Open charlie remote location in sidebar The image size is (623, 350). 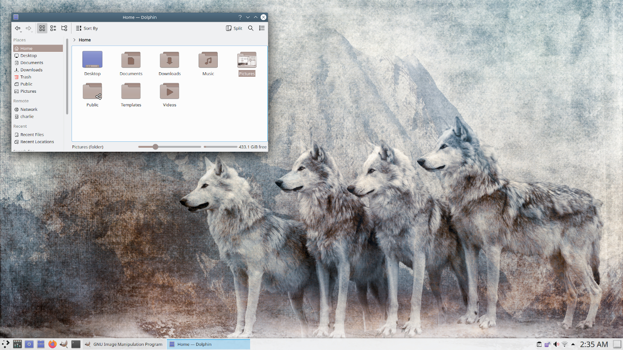click(38, 116)
